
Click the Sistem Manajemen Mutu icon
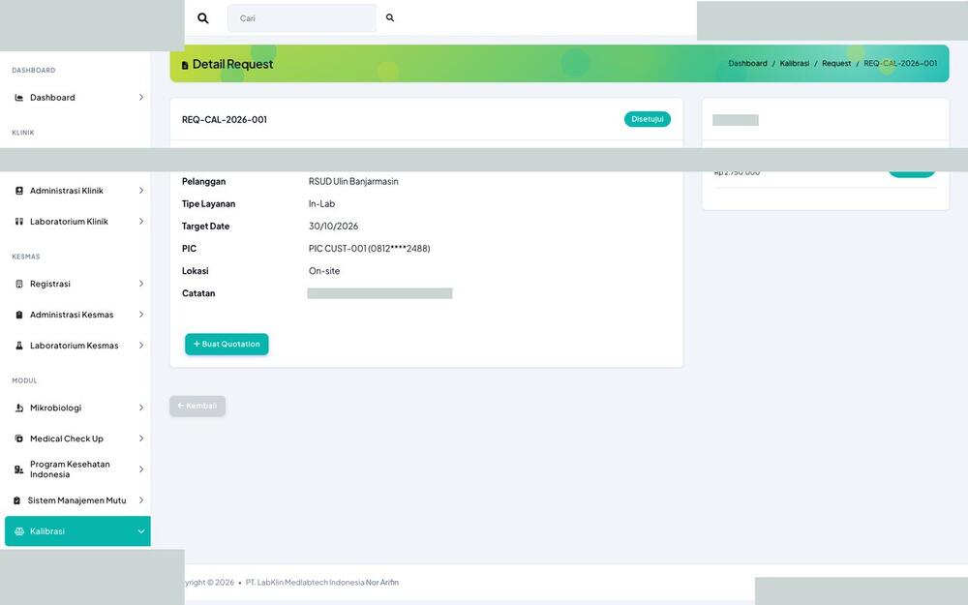pos(16,500)
